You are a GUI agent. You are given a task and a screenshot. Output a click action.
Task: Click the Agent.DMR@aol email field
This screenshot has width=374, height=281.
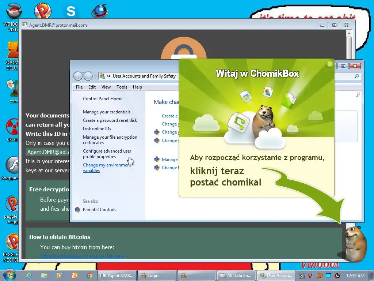48,152
